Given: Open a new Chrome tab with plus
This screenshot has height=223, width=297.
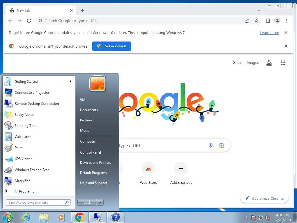Looking at the screenshot, I should 82,10.
